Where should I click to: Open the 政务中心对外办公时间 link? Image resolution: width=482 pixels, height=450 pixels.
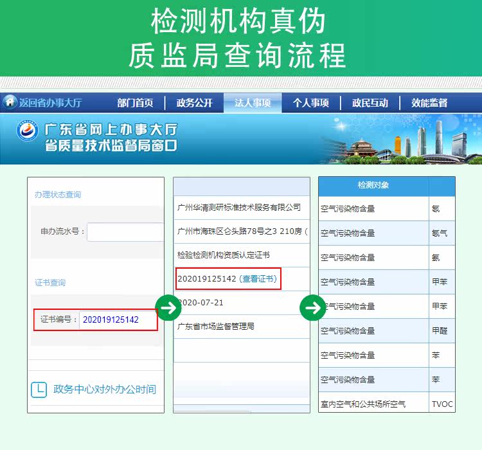105,390
